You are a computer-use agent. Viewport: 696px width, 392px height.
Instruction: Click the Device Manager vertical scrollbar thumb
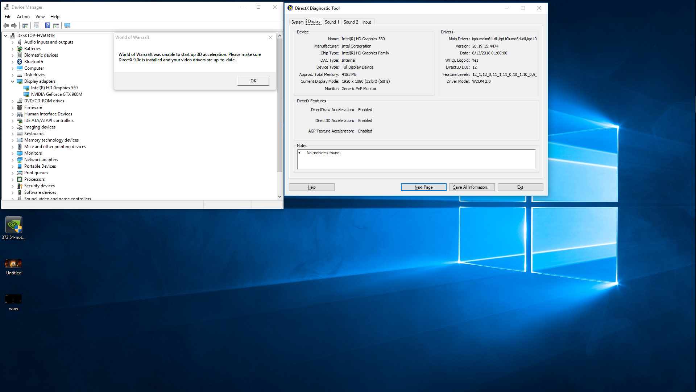279,105
